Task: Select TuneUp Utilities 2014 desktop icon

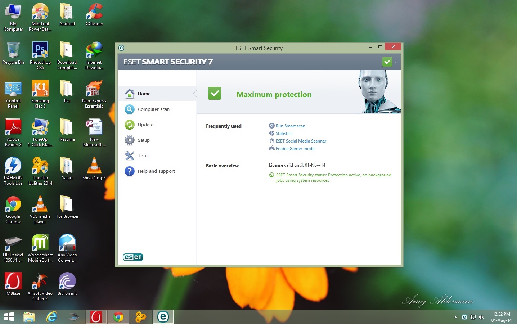Action: tap(40, 171)
